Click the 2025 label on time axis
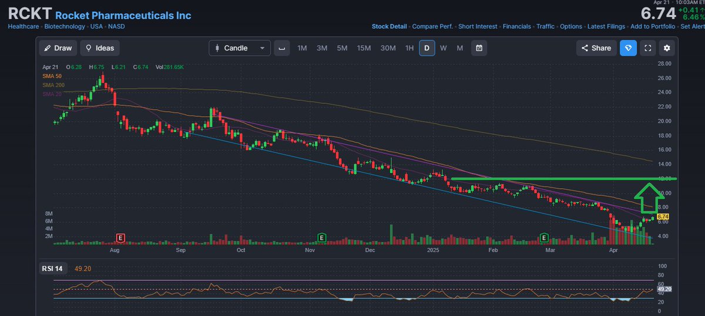The width and height of the screenshot is (705, 316). tap(433, 250)
